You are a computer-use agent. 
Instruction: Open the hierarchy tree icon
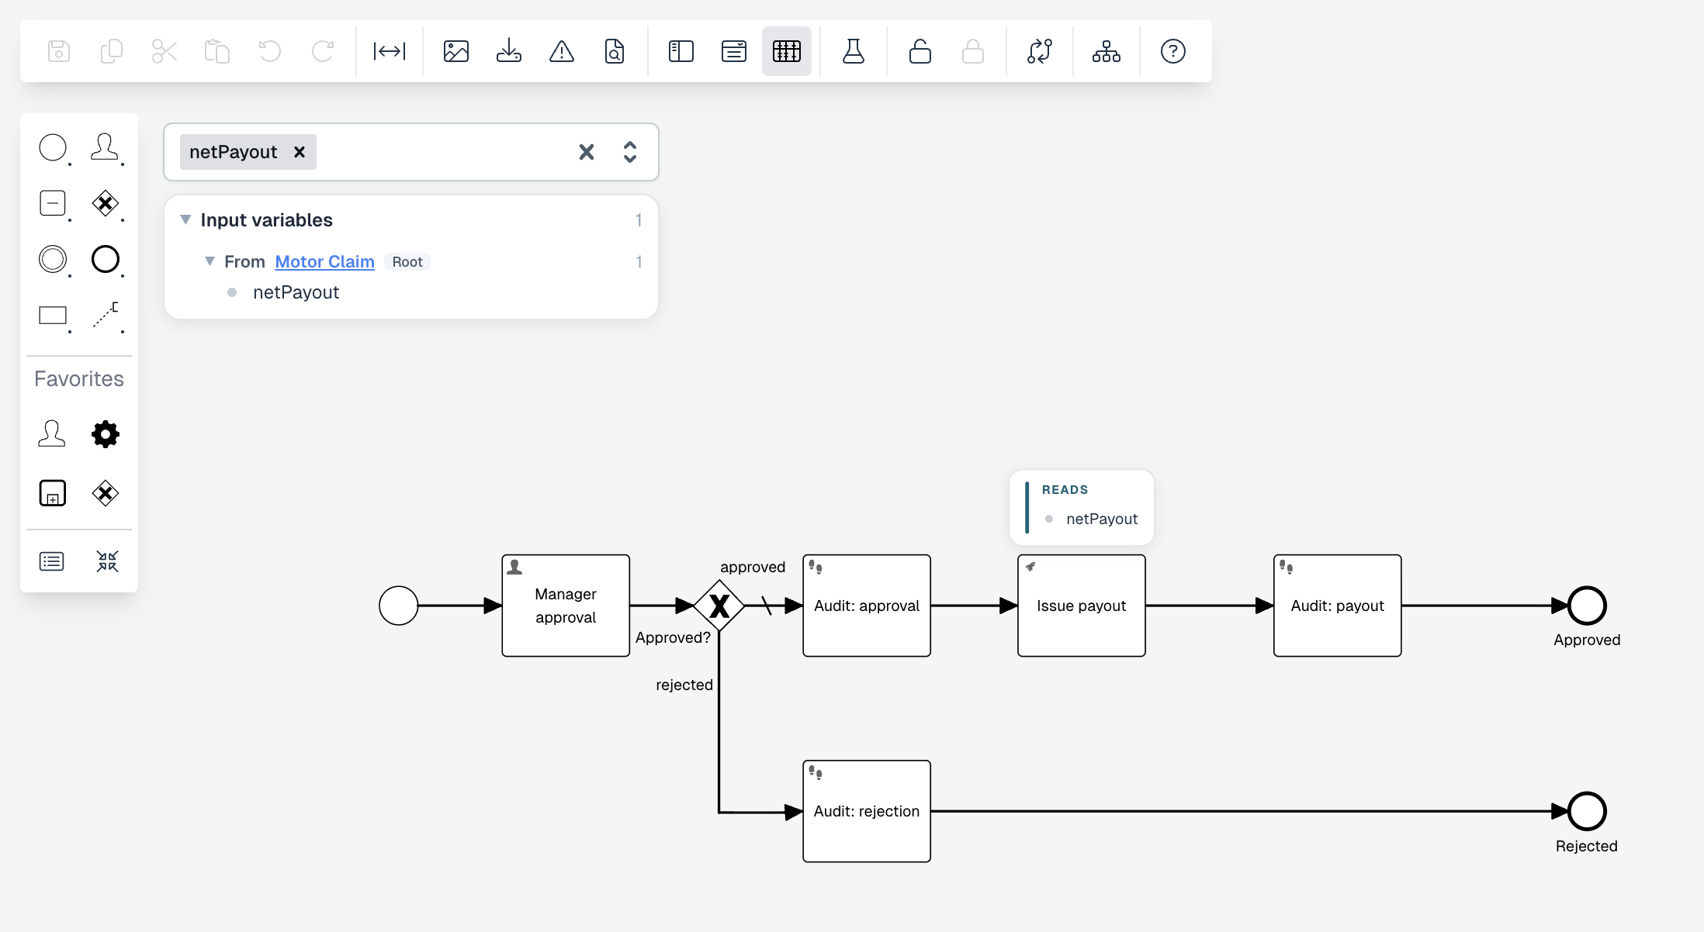[1107, 51]
